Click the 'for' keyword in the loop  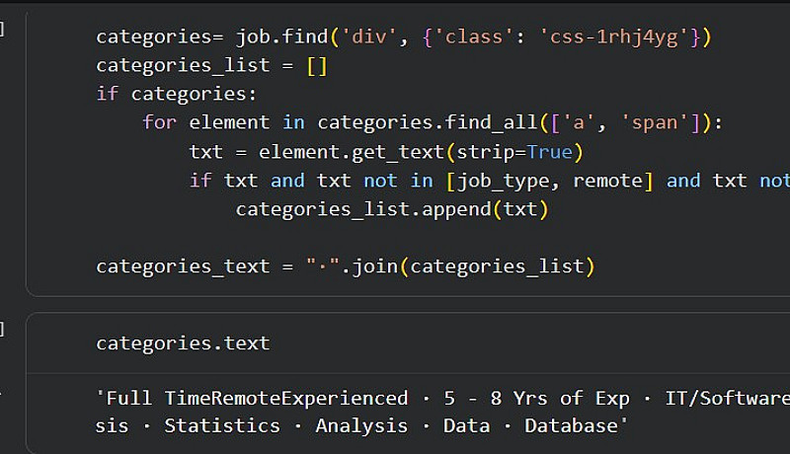coord(159,123)
